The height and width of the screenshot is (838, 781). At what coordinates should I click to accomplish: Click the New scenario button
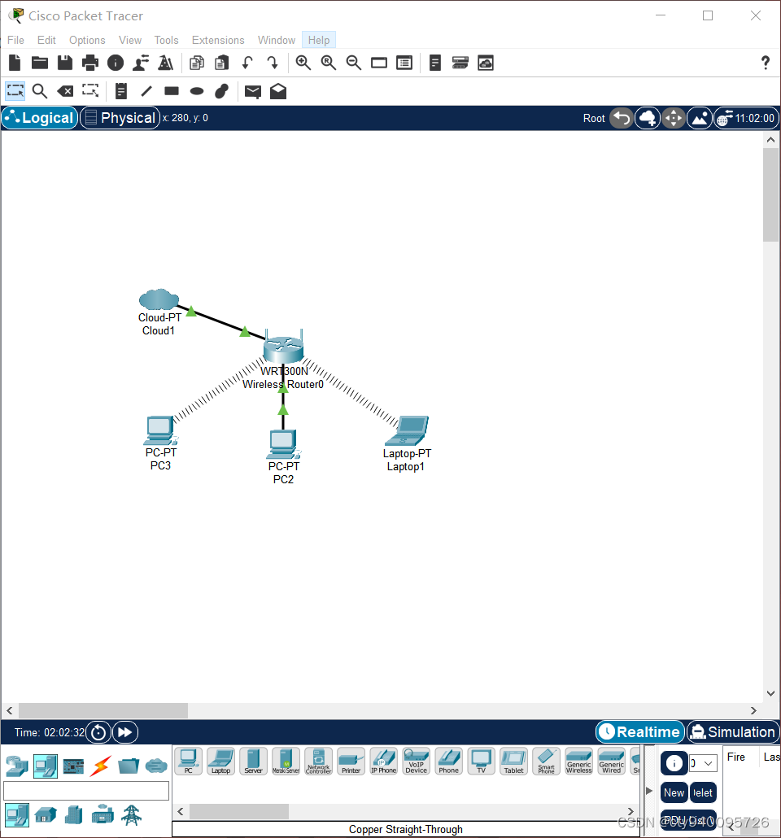[x=674, y=792]
